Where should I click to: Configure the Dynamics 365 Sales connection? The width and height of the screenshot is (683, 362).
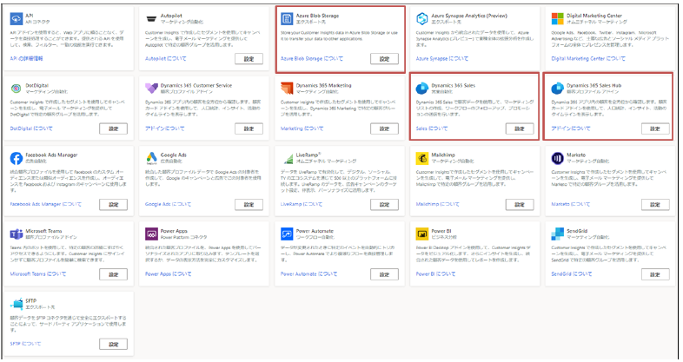(520, 128)
